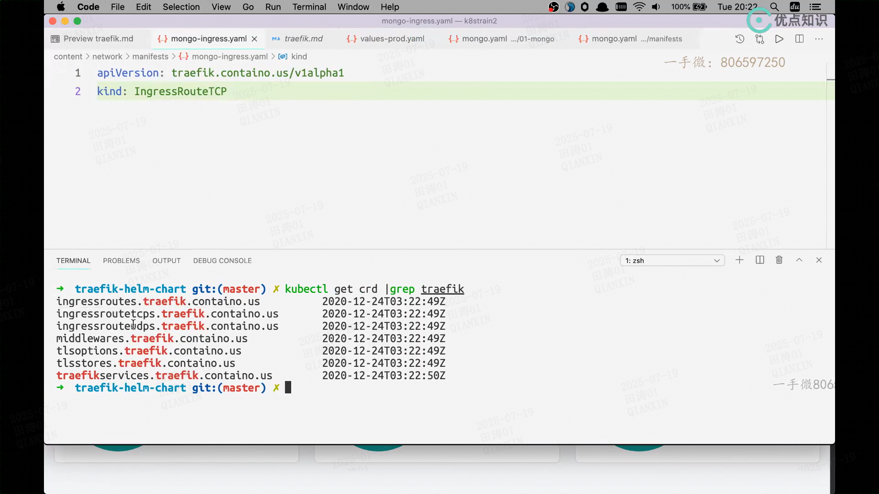Click the open changes compare icon
This screenshot has width=879, height=494.
point(760,39)
